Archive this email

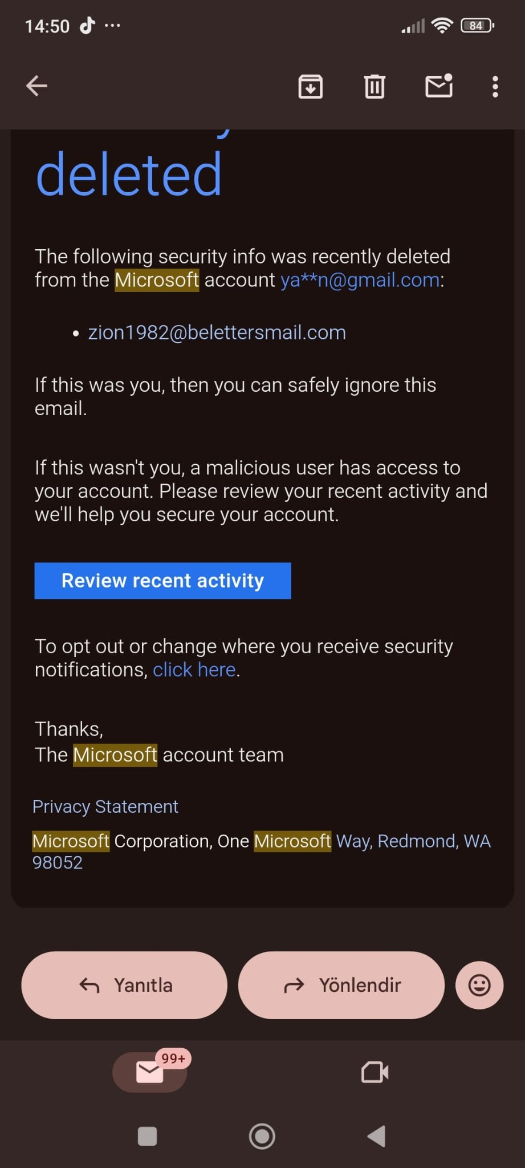pos(311,87)
